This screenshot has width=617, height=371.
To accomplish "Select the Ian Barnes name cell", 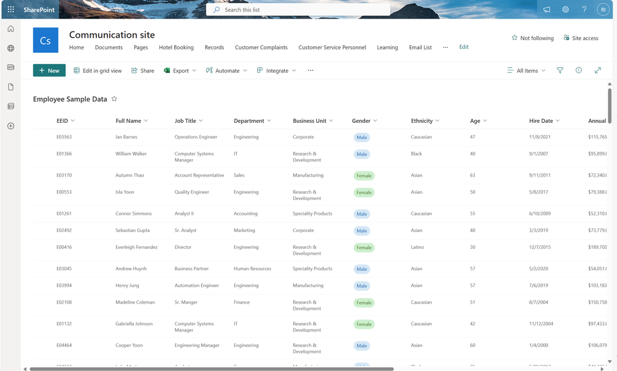I will click(127, 137).
